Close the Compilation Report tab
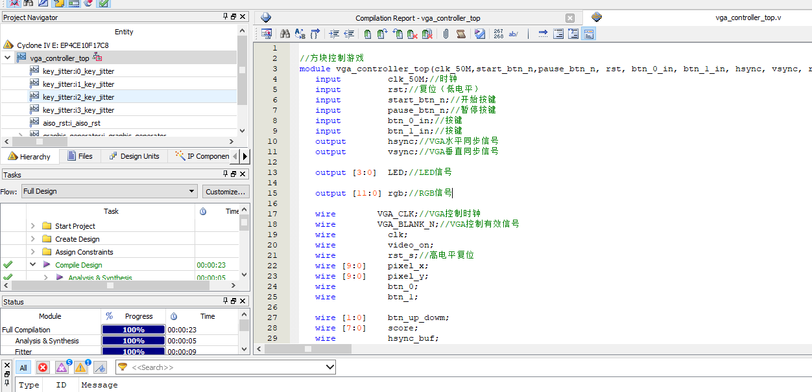 point(570,18)
